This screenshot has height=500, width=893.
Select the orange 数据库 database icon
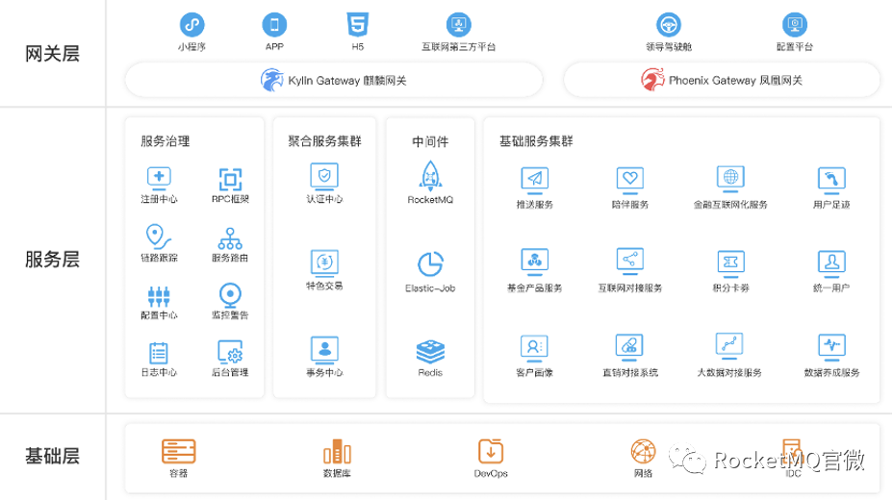point(337,451)
